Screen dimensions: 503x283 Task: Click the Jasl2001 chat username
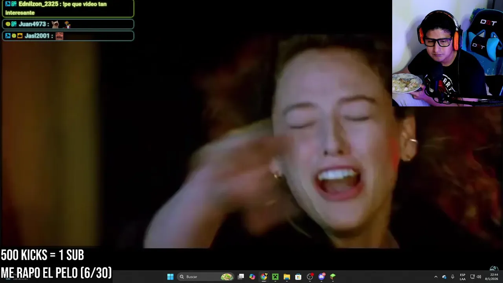click(37, 36)
